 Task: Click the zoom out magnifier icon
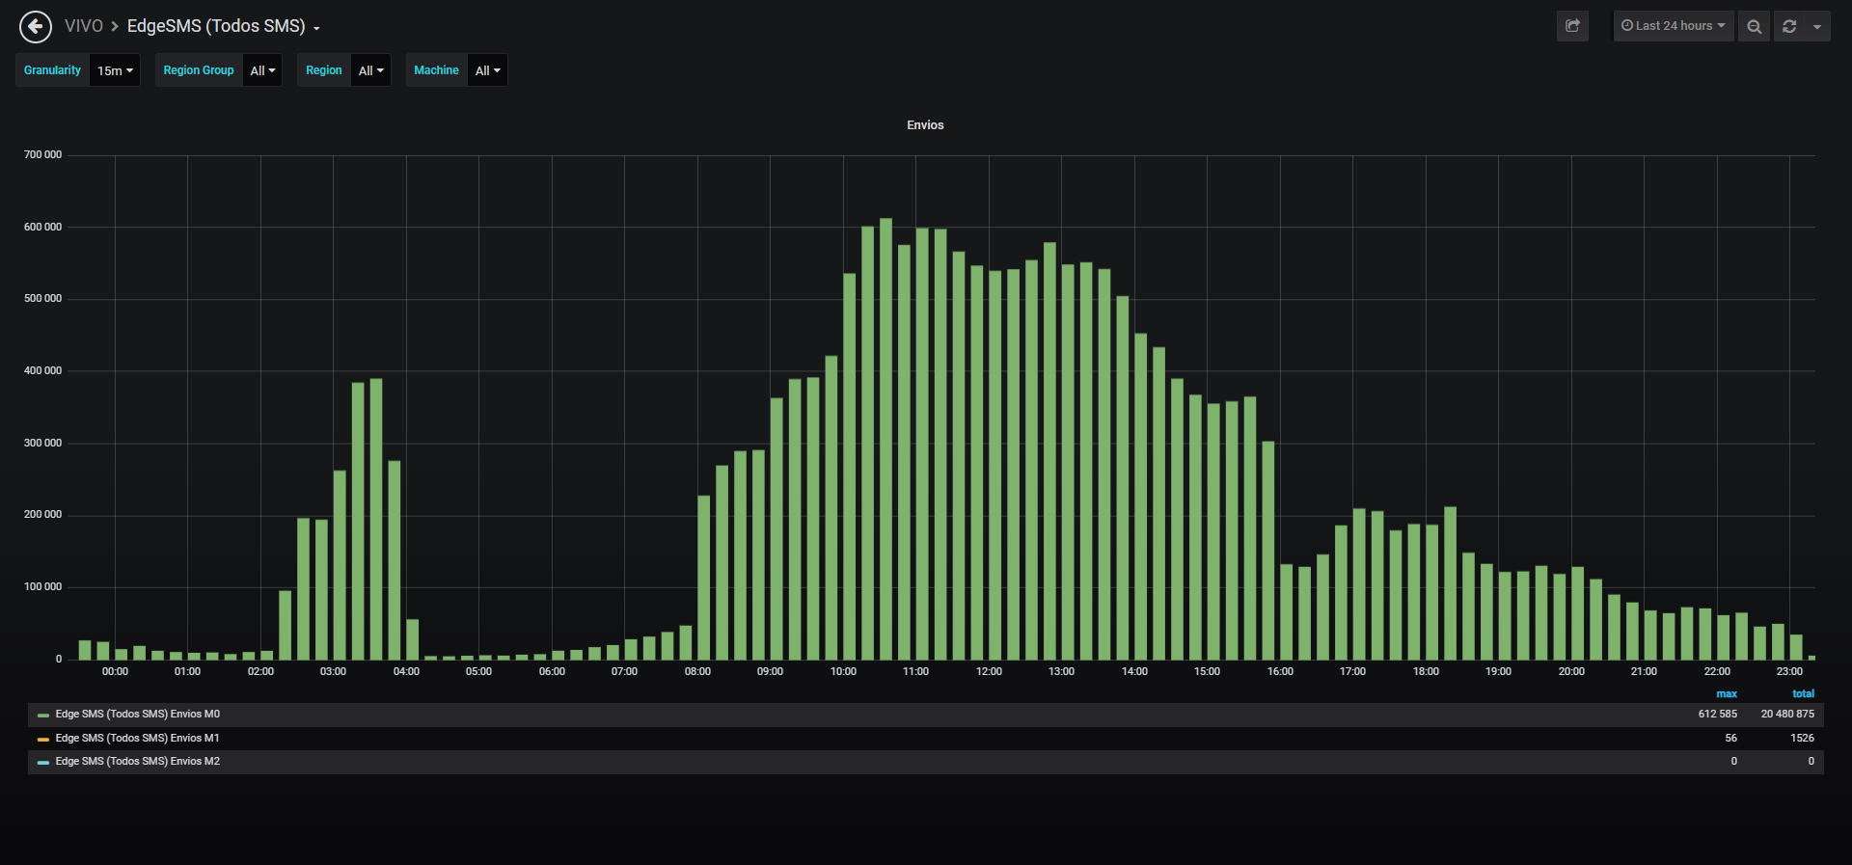1755,26
